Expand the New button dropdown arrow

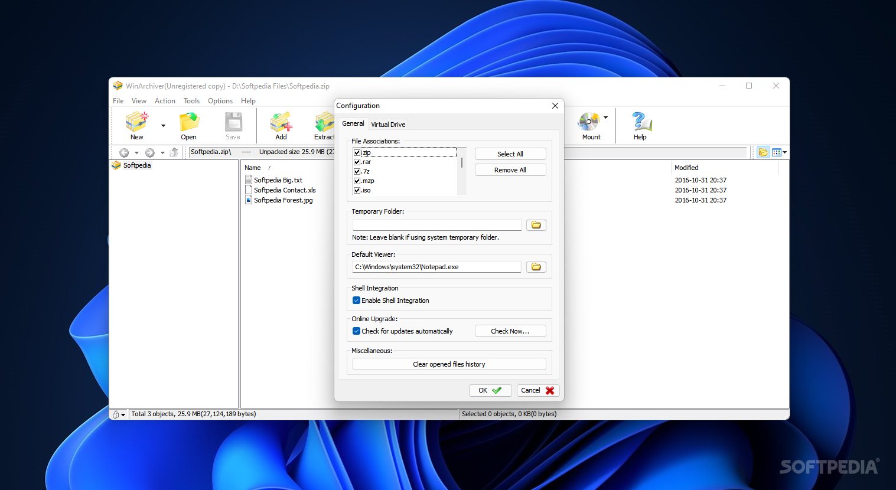[163, 125]
